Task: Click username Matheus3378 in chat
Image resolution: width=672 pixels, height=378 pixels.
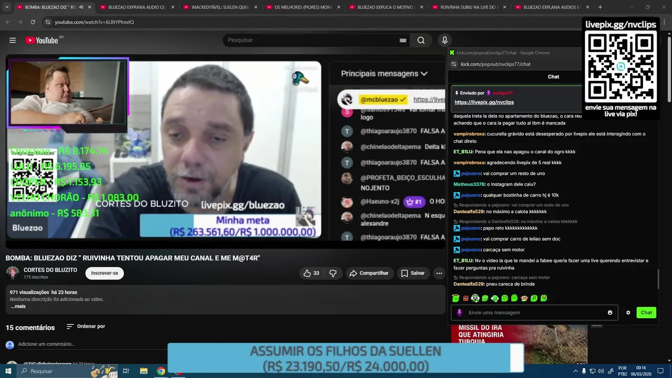Action: coord(469,184)
